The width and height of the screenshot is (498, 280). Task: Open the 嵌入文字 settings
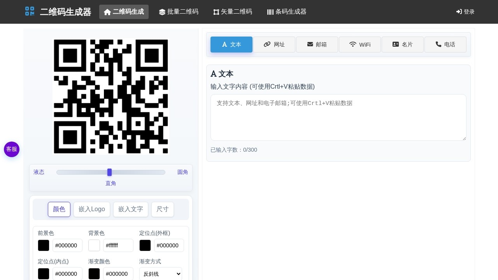point(131,209)
